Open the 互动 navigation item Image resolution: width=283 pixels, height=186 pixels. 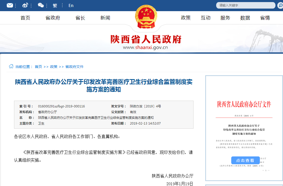click(205, 18)
